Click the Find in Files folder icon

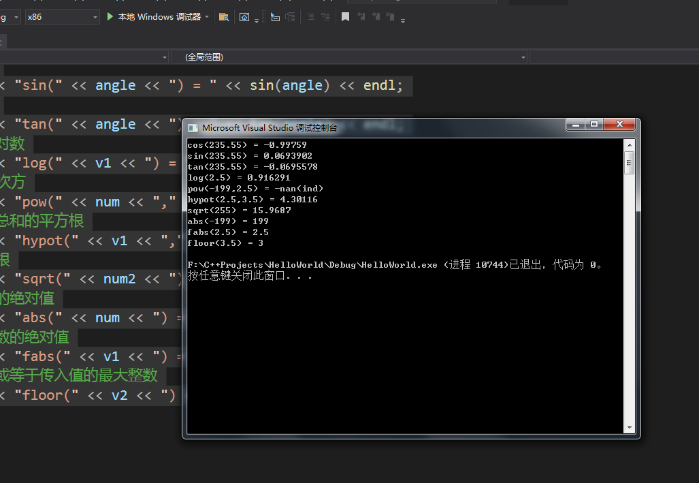[x=225, y=16]
